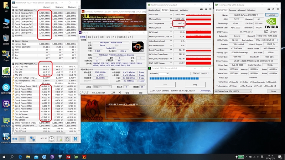The image size is (285, 160).
Task: Click the Lookup button in GPU-Z
Action: pos(271,15)
